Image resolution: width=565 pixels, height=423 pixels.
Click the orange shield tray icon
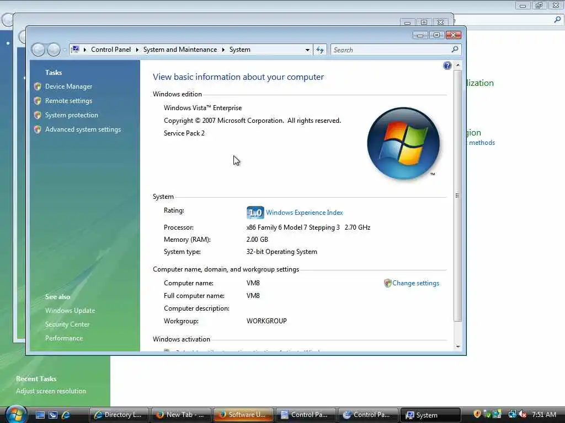pyautogui.click(x=477, y=414)
